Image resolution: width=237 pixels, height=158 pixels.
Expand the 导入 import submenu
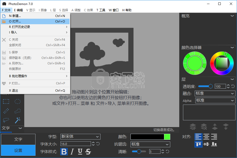(x=35, y=32)
